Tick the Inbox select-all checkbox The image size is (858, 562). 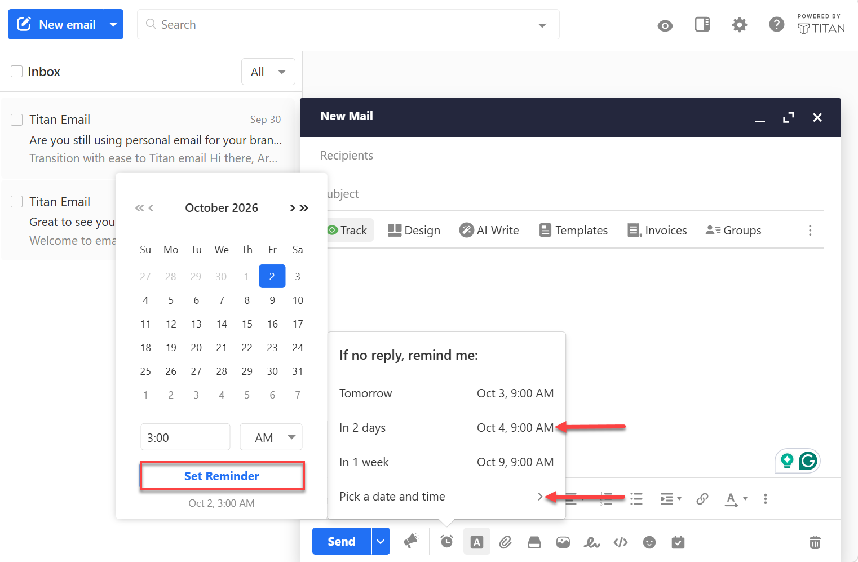pyautogui.click(x=17, y=71)
